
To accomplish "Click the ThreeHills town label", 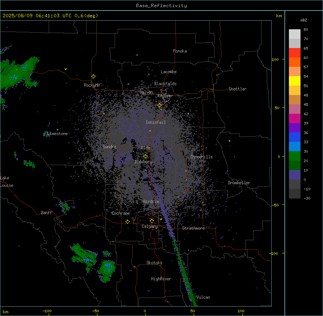I will (201, 157).
